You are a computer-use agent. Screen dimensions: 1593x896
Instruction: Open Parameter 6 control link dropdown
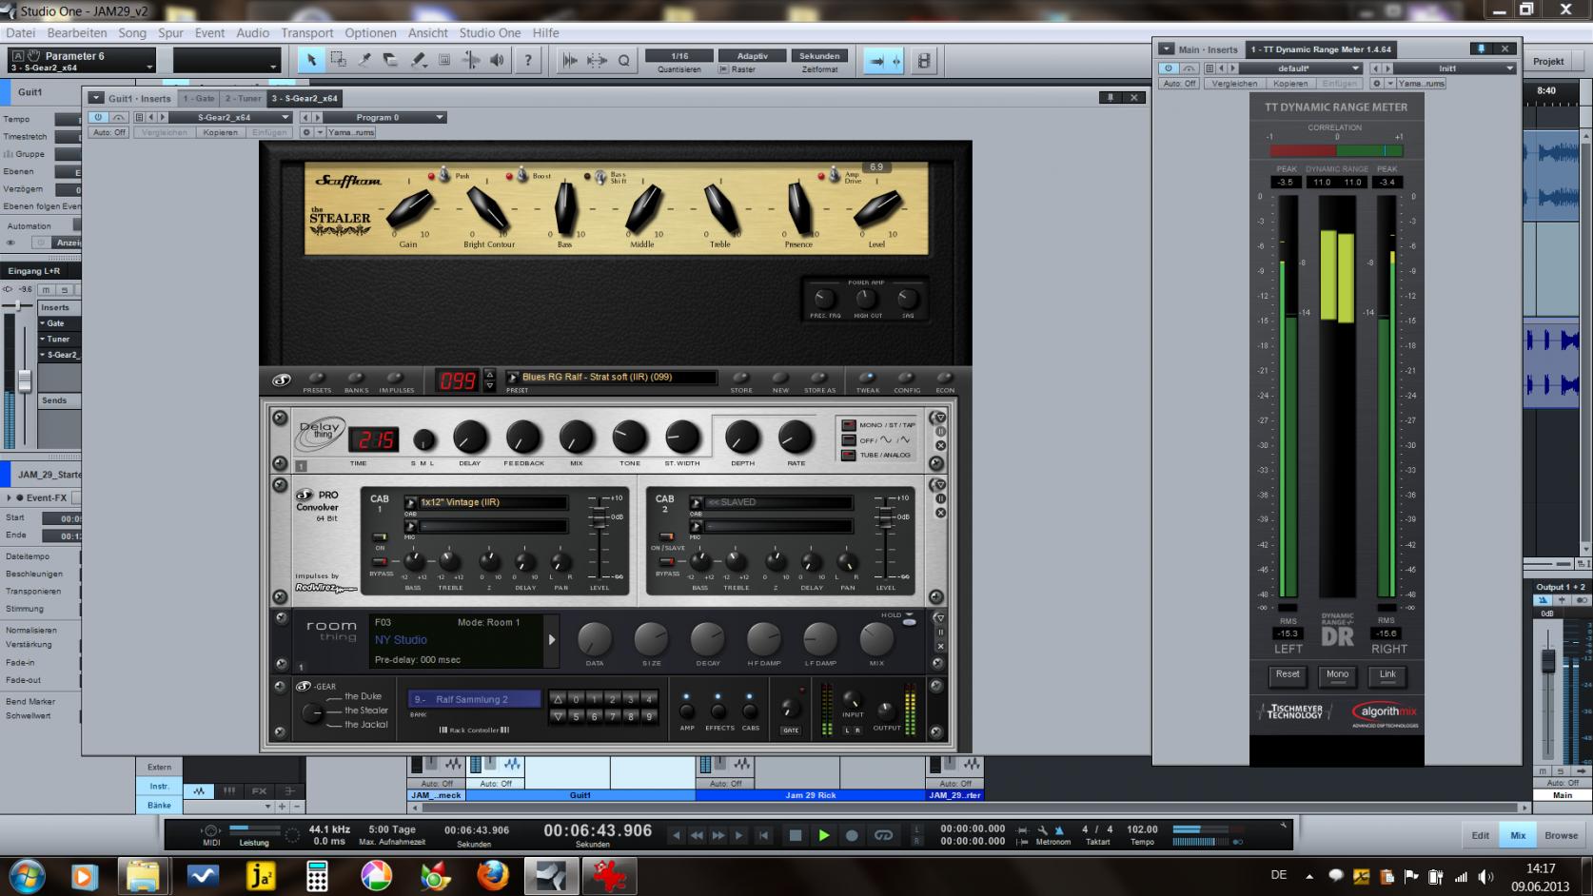click(149, 68)
